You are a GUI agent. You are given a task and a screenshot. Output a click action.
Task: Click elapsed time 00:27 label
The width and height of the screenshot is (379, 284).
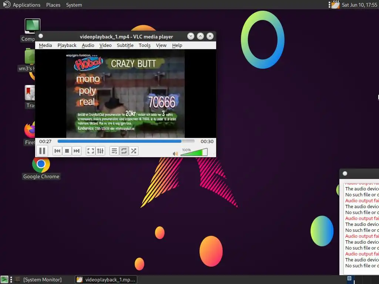pyautogui.click(x=45, y=142)
